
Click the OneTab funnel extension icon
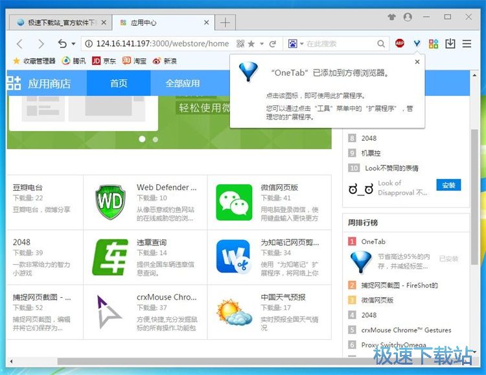pyautogui.click(x=417, y=43)
